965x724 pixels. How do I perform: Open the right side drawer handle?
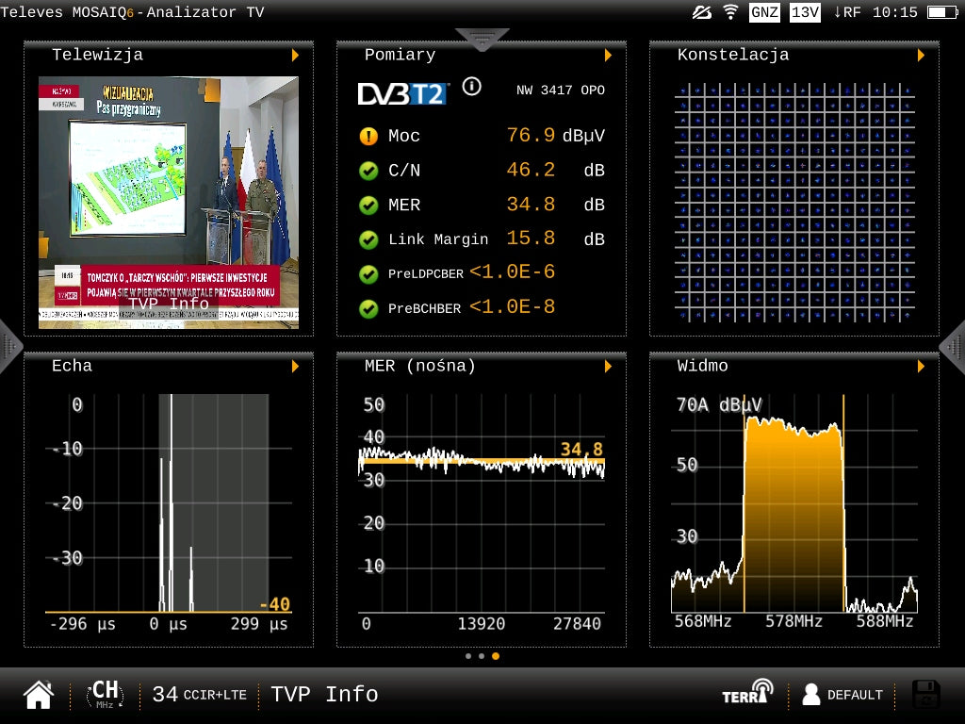[x=954, y=347]
